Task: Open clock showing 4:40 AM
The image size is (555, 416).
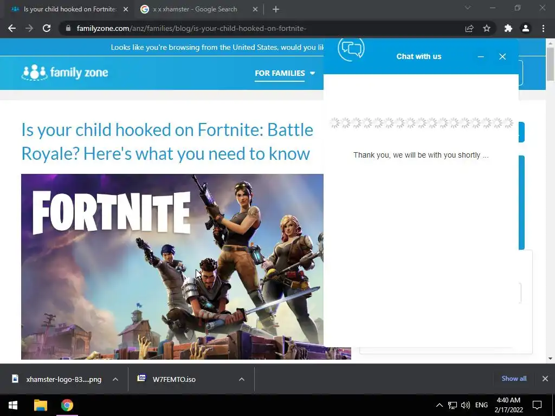Action: (x=508, y=405)
